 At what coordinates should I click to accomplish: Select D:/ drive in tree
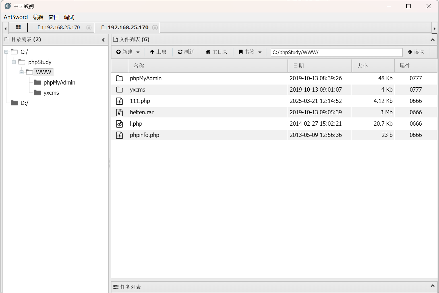[24, 103]
